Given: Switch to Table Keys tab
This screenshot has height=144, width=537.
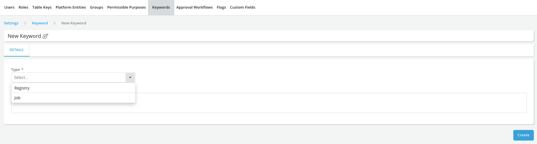Looking at the screenshot, I should [42, 7].
